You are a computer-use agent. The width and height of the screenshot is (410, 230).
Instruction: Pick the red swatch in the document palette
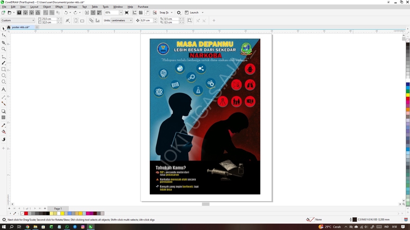click(26, 213)
